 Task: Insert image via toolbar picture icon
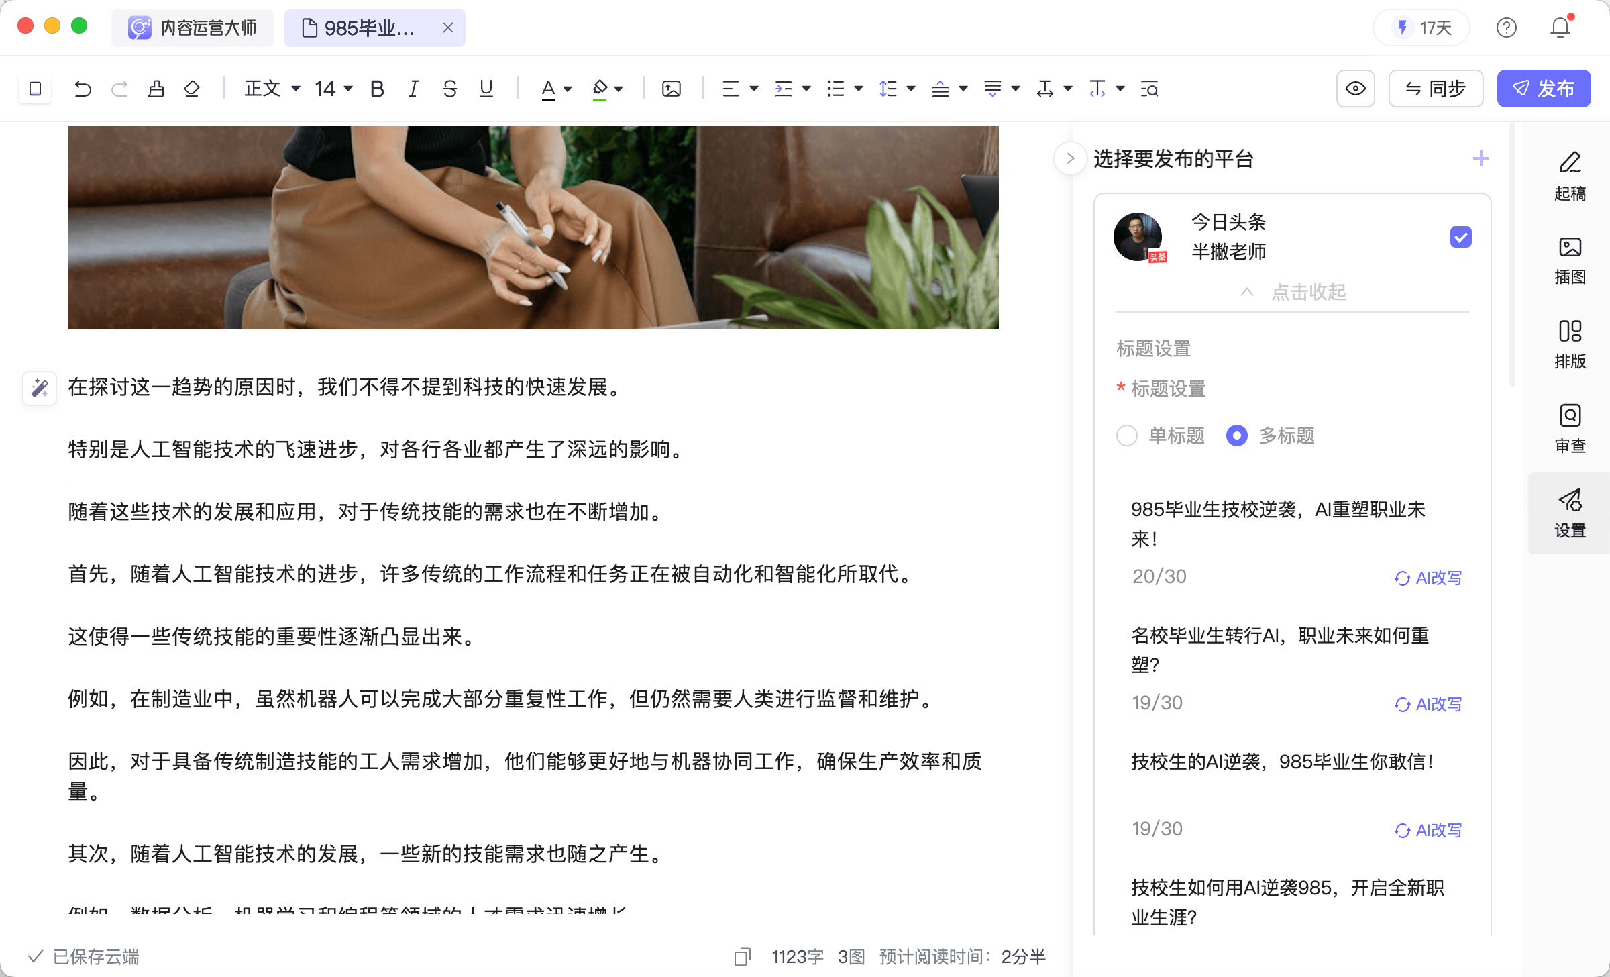pyautogui.click(x=671, y=89)
